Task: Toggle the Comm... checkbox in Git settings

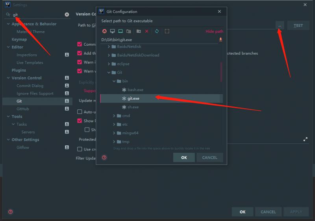Action: tap(80, 44)
